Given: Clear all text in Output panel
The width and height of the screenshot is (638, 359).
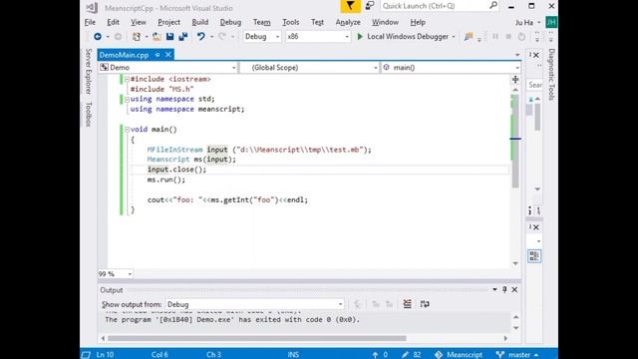Looking at the screenshot, I should click(407, 304).
